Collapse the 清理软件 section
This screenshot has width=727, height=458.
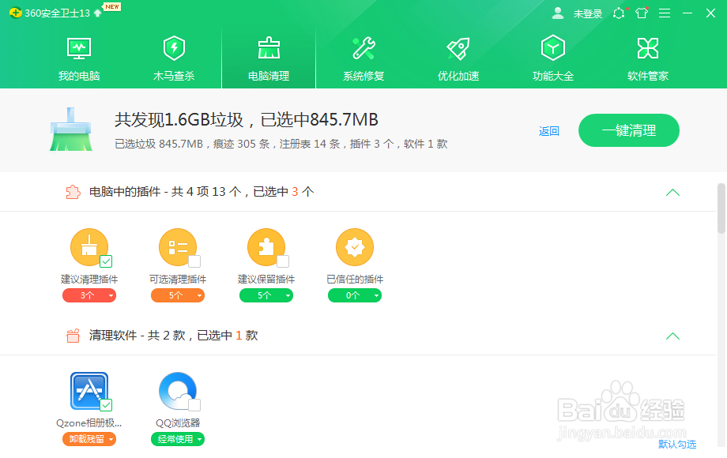click(672, 336)
